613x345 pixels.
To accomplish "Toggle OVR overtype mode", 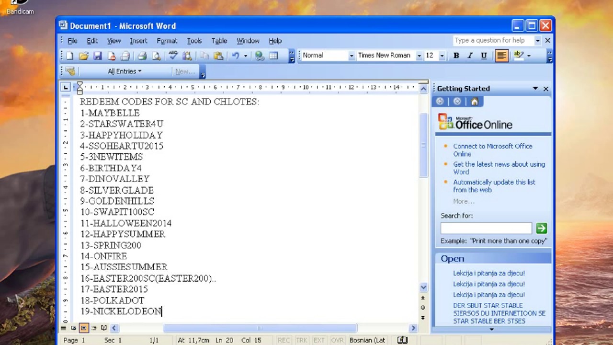I will 337,340.
